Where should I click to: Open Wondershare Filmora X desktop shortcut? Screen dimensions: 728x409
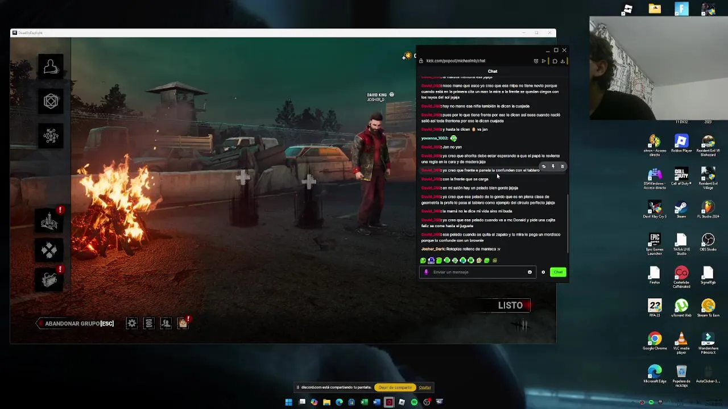point(708,343)
